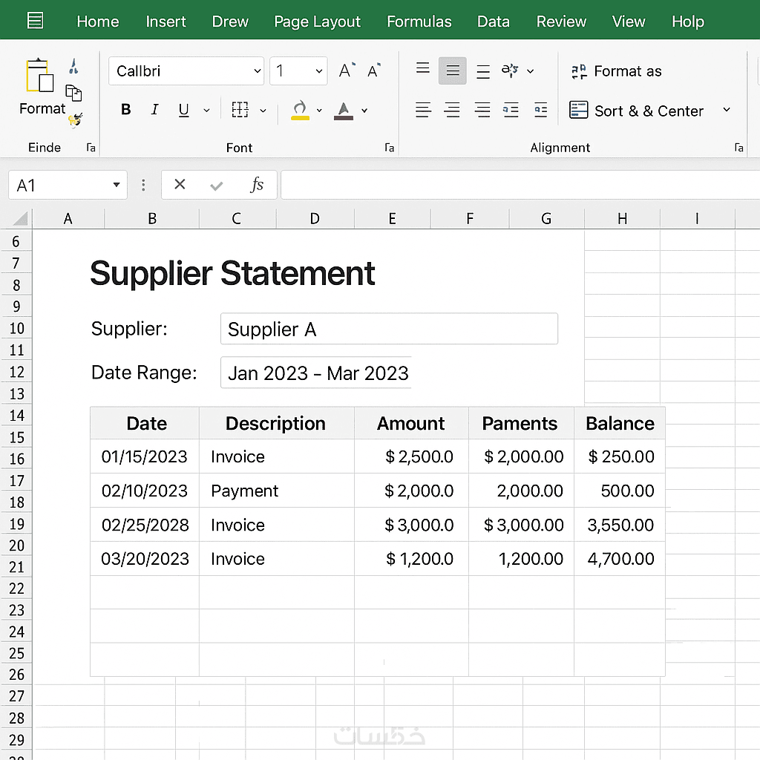Click the Supplier A field

click(389, 329)
